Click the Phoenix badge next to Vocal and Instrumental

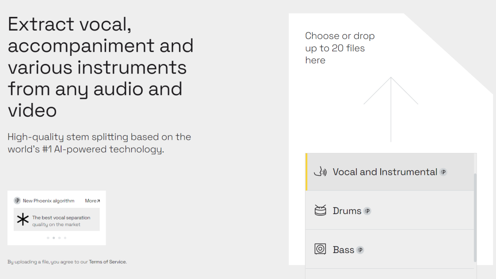(444, 172)
